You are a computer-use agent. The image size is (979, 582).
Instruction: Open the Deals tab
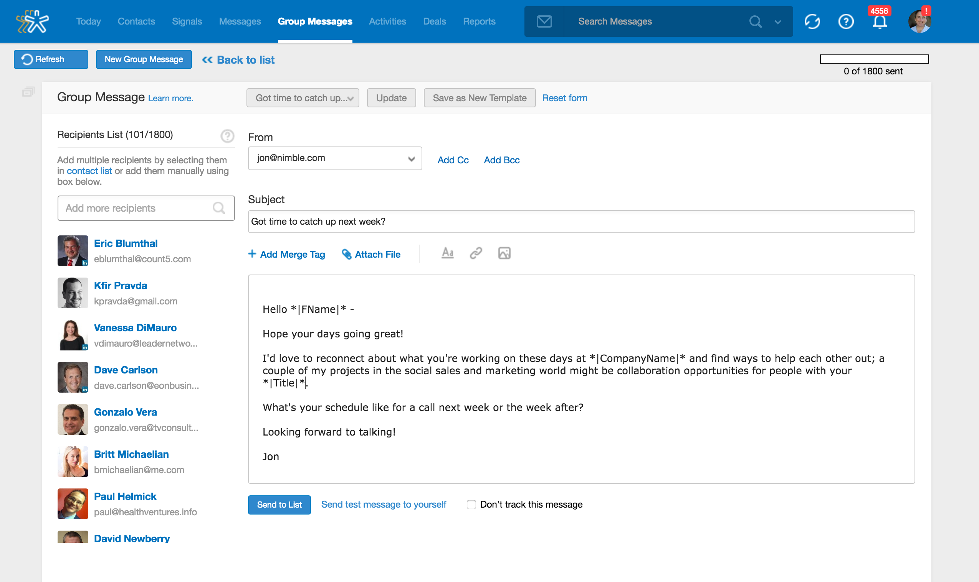click(x=434, y=21)
